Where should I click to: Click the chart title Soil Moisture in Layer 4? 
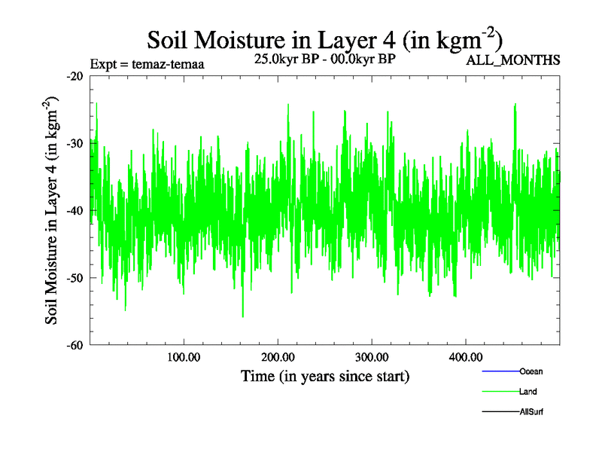click(x=324, y=39)
